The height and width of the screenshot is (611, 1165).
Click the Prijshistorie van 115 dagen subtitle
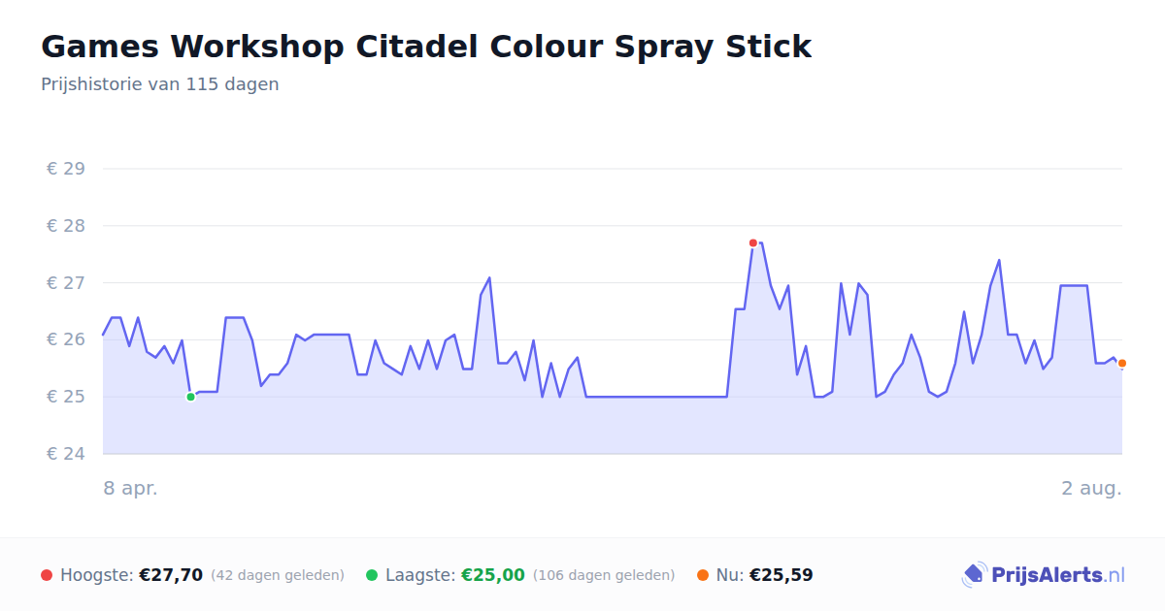[x=160, y=84]
